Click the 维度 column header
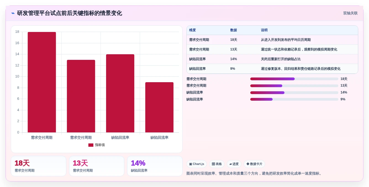369x187 pixels. (x=193, y=30)
